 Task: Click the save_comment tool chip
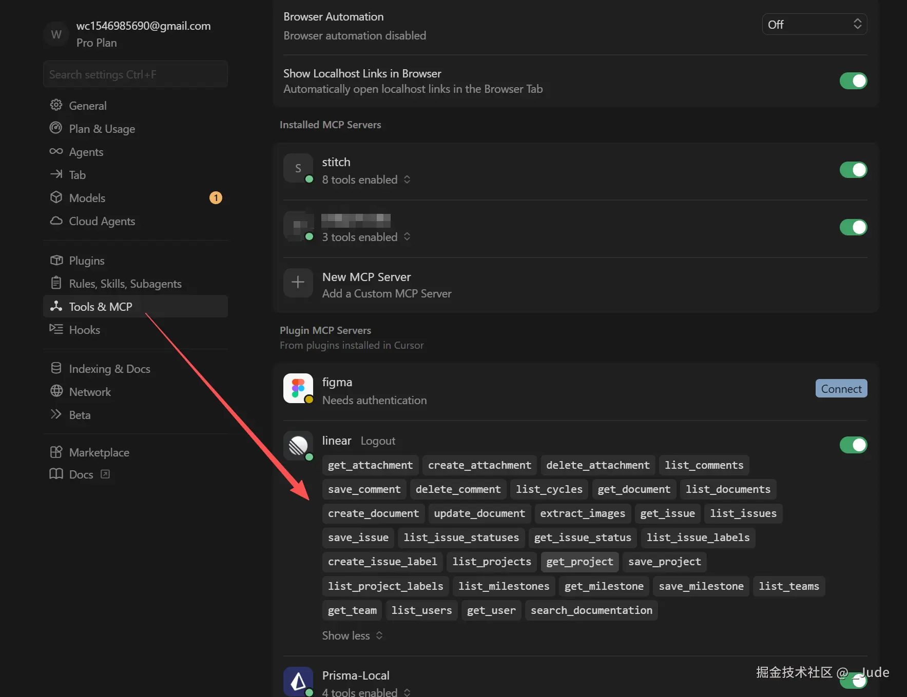(364, 489)
